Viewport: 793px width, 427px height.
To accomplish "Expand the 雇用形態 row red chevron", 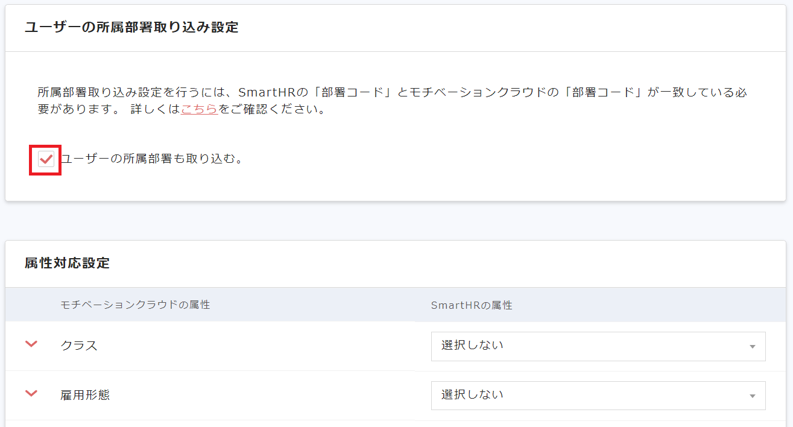I will (31, 394).
